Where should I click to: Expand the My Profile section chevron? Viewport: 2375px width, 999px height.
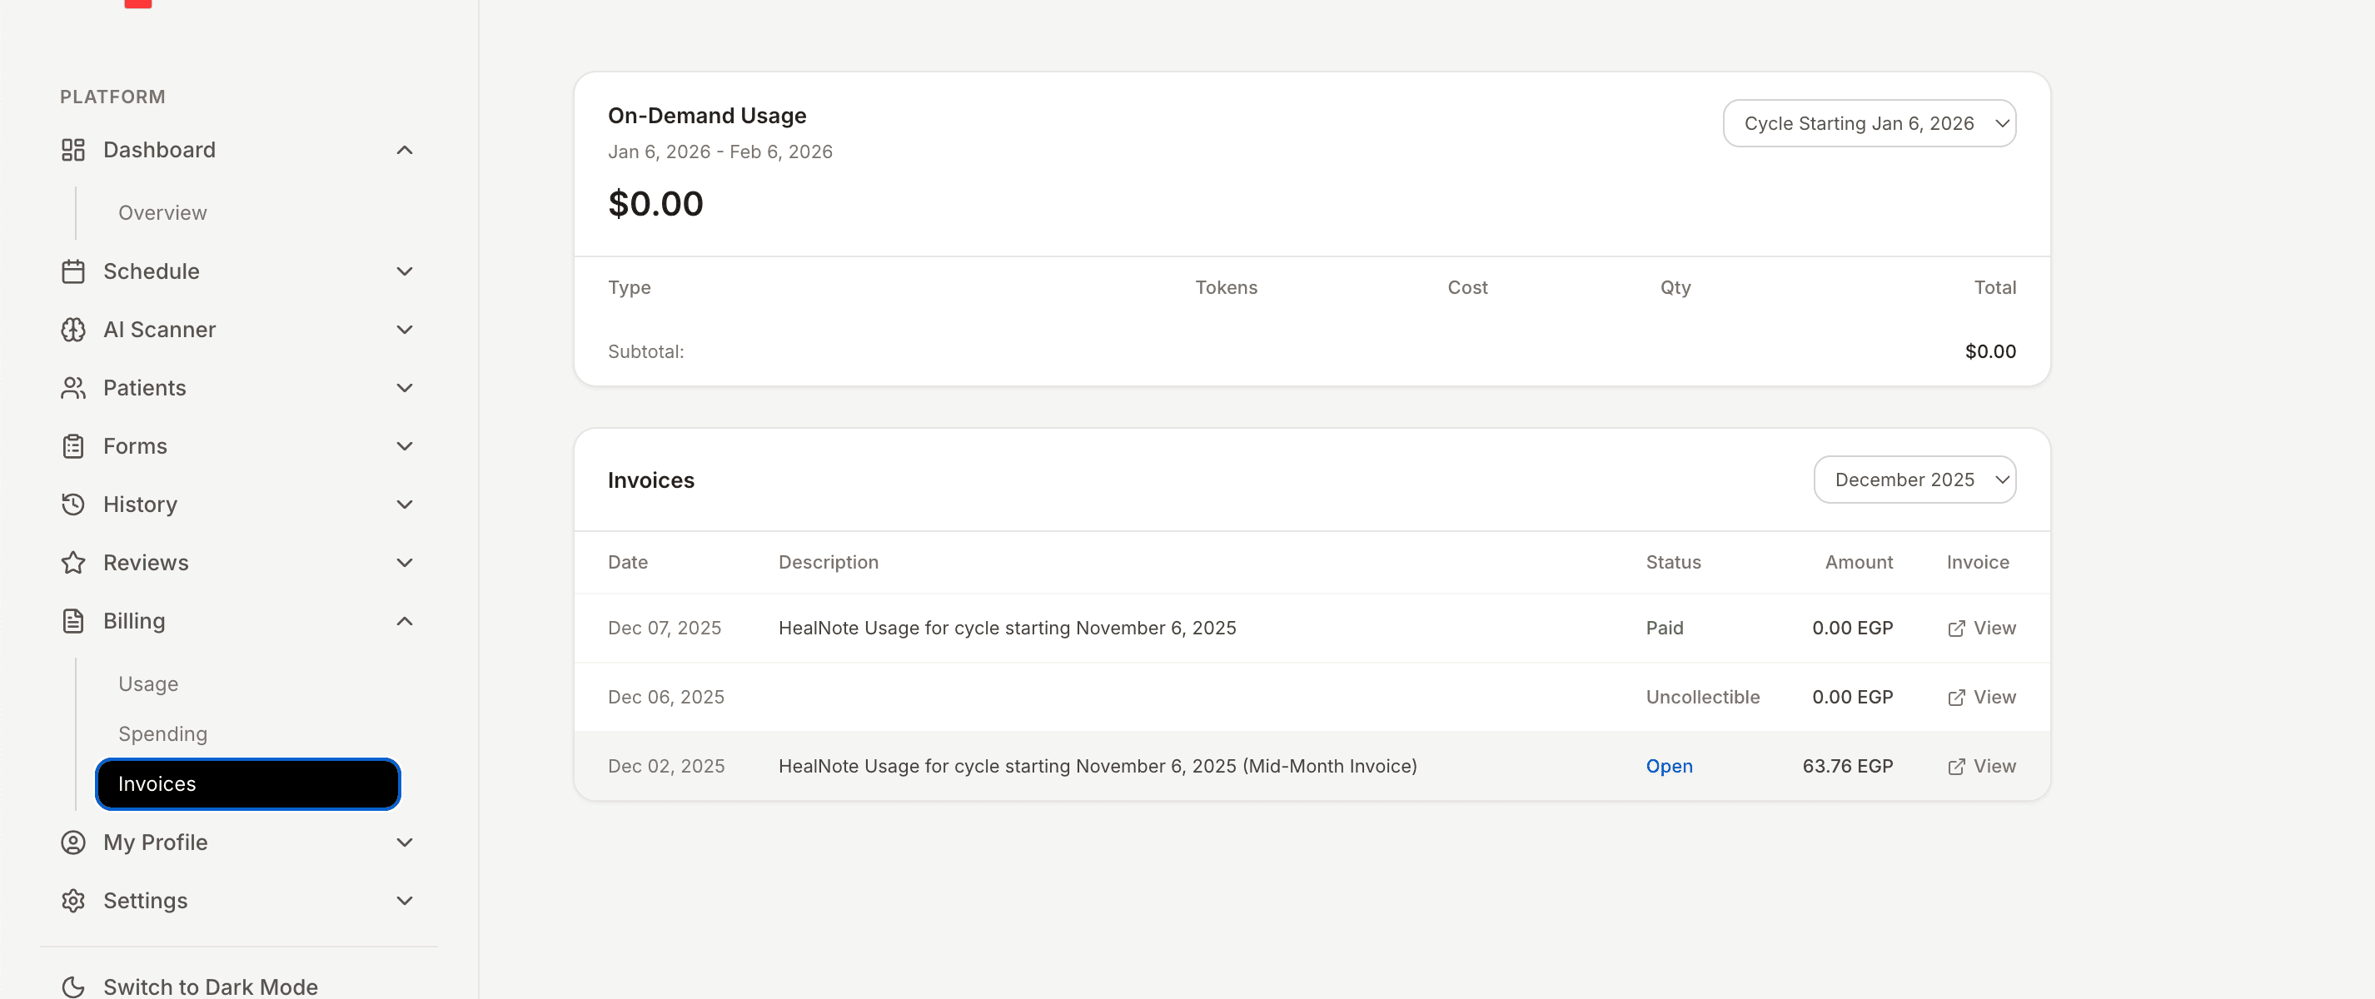404,842
